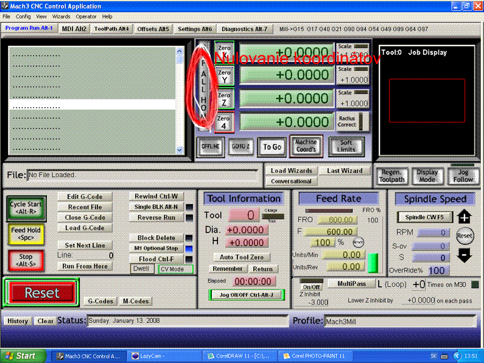Click Close G-Code button
This screenshot has width=484, height=363.
pyautogui.click(x=85, y=217)
